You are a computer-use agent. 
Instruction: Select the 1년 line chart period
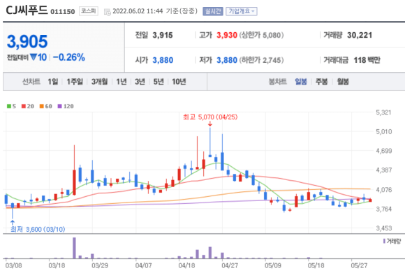(x=121, y=82)
